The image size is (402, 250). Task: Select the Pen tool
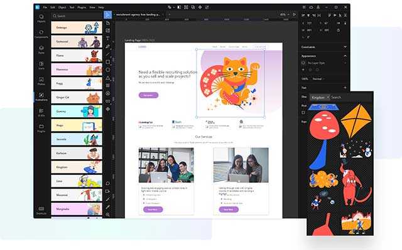(x=107, y=46)
